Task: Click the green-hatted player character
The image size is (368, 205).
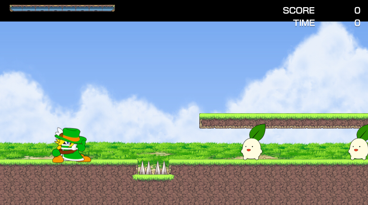Action: click(71, 145)
